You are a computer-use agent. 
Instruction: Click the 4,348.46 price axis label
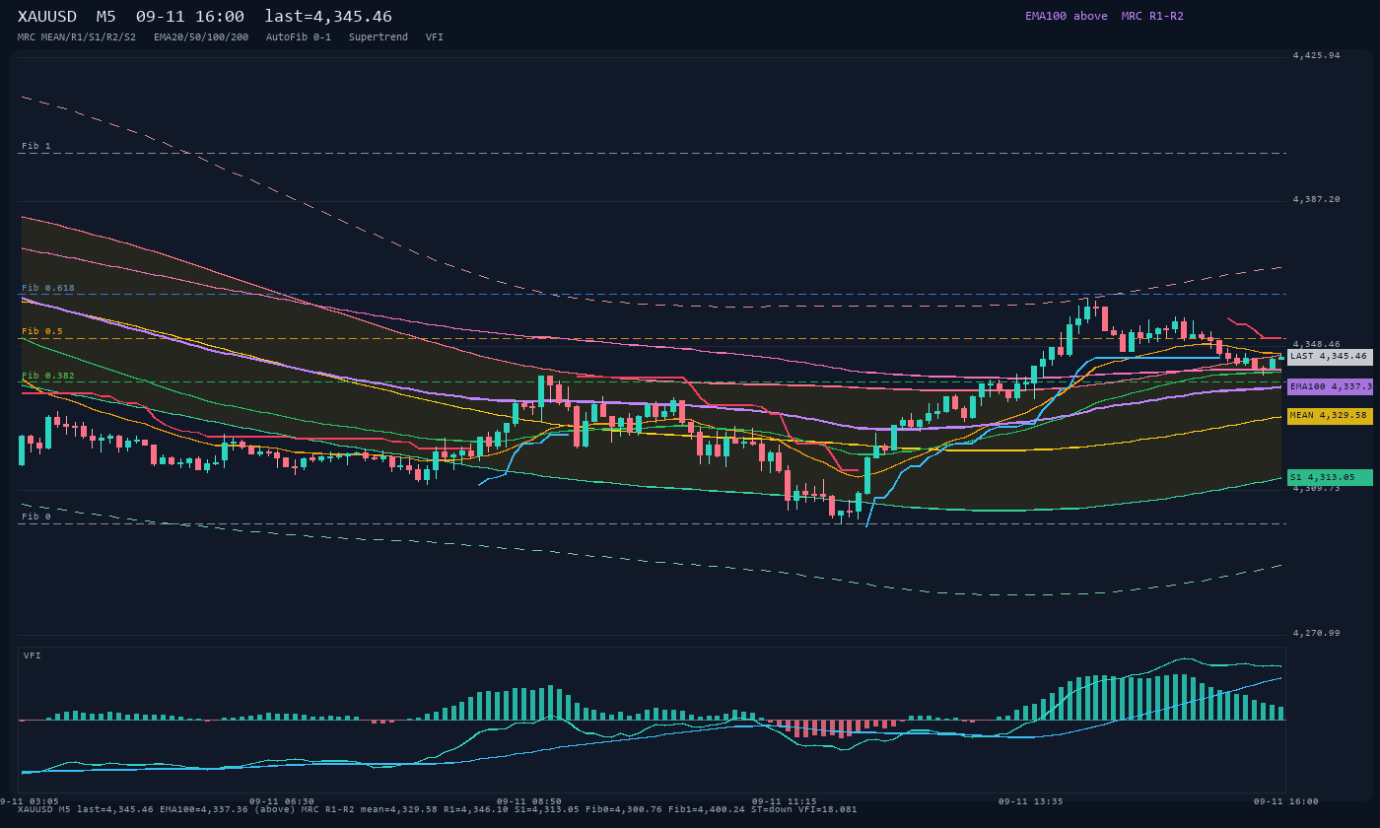pos(1317,344)
